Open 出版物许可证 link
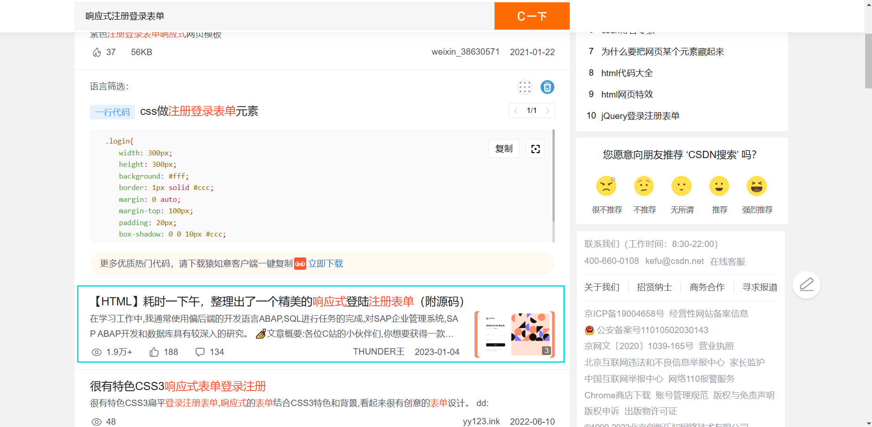 650,411
